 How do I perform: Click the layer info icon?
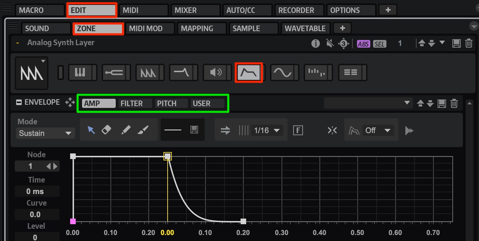(316, 43)
